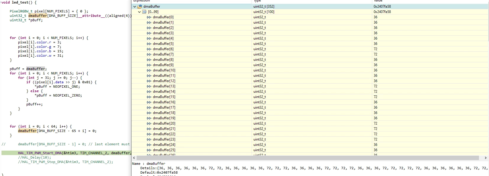This screenshot has width=489, height=176.
Task: Select the dmaBuffer[11] row
Action: (310, 76)
